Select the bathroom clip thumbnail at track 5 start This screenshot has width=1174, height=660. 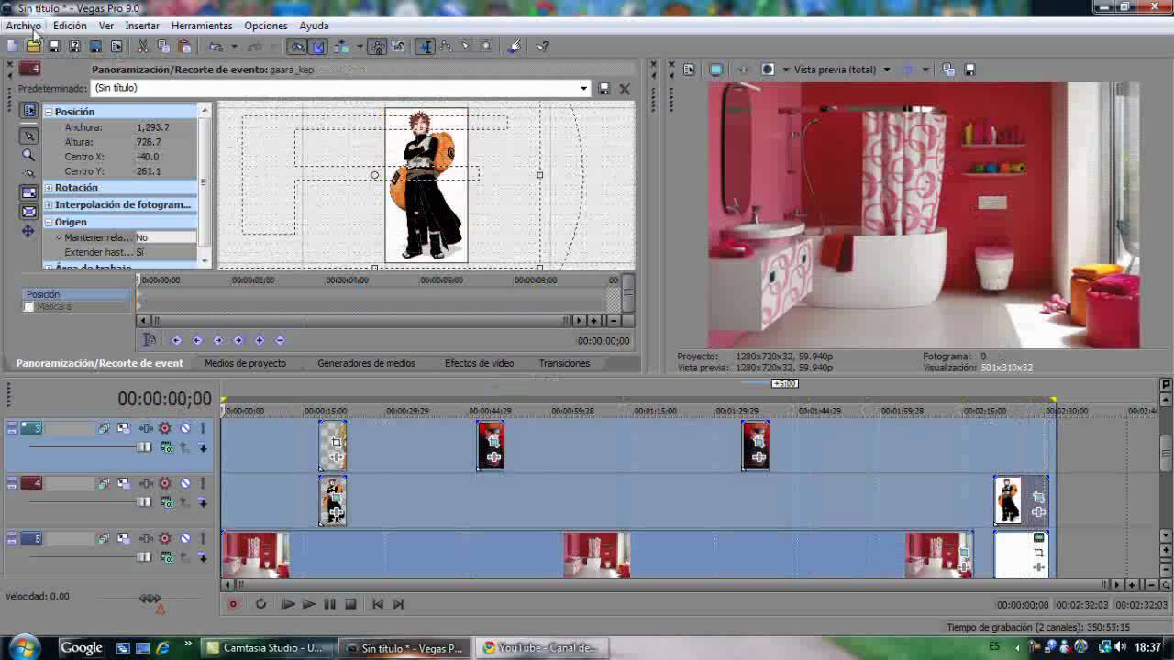pos(256,555)
